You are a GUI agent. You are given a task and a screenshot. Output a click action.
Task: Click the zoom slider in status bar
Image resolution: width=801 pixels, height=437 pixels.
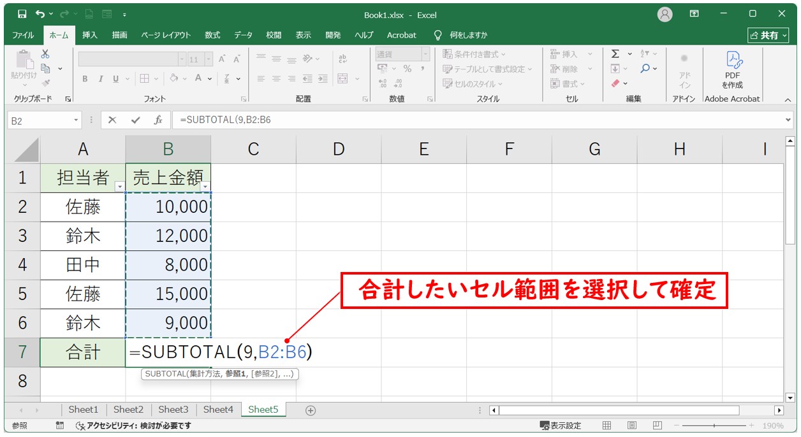(x=714, y=426)
